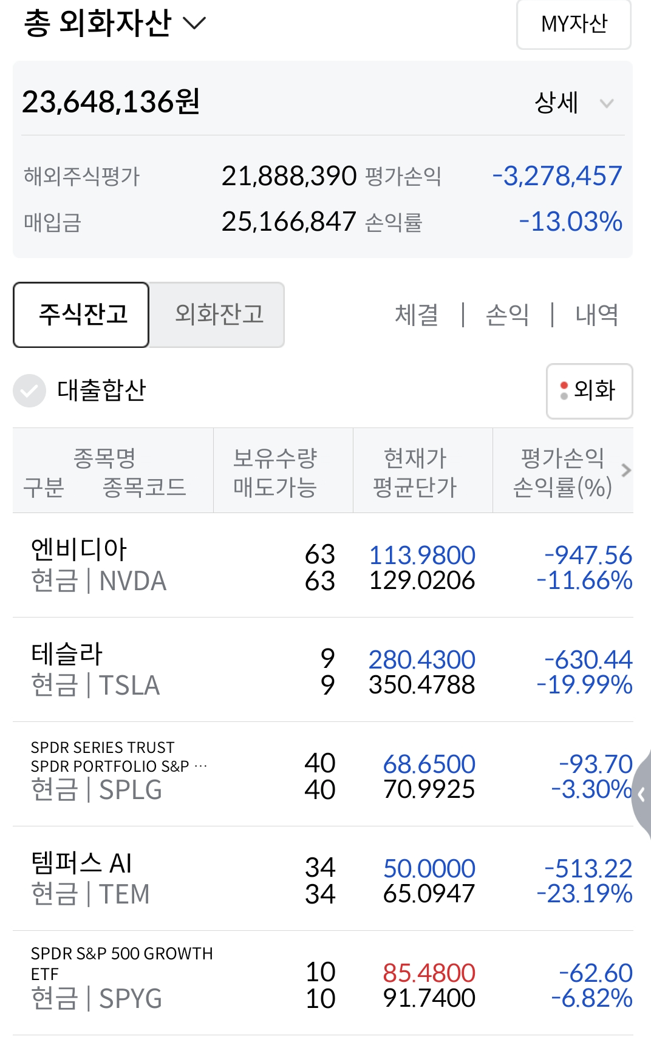Click SPLG current price 68.6500

click(x=429, y=764)
